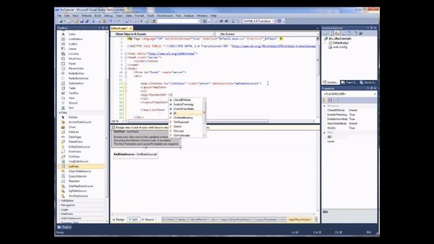Open the Website menu
The width and height of the screenshot is (434, 244).
coord(87,16)
